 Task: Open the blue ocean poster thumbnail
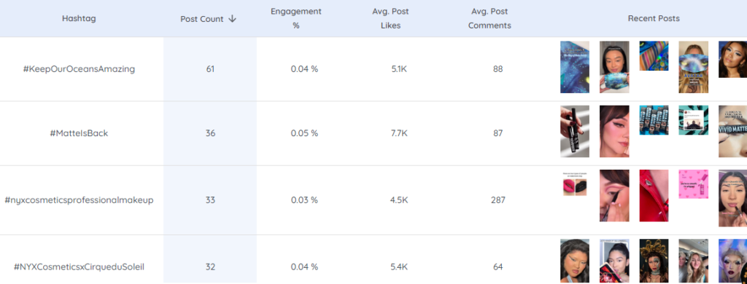coord(575,67)
